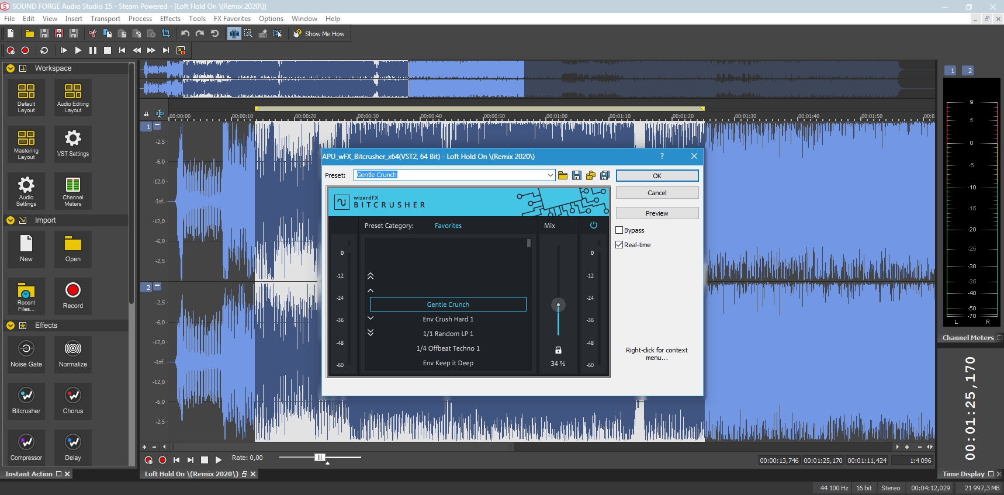Open a file via the toolbar folder icon
Image resolution: width=1004 pixels, height=495 pixels.
click(29, 34)
